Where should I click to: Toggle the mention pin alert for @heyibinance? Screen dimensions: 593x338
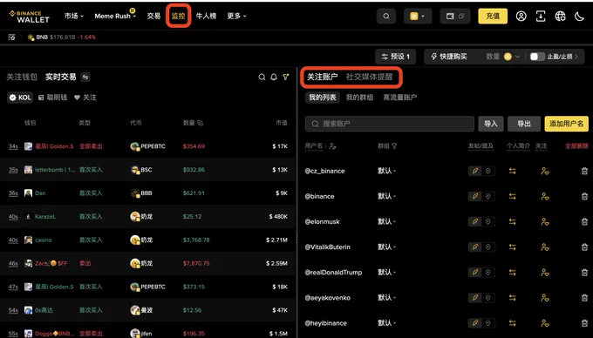click(487, 323)
